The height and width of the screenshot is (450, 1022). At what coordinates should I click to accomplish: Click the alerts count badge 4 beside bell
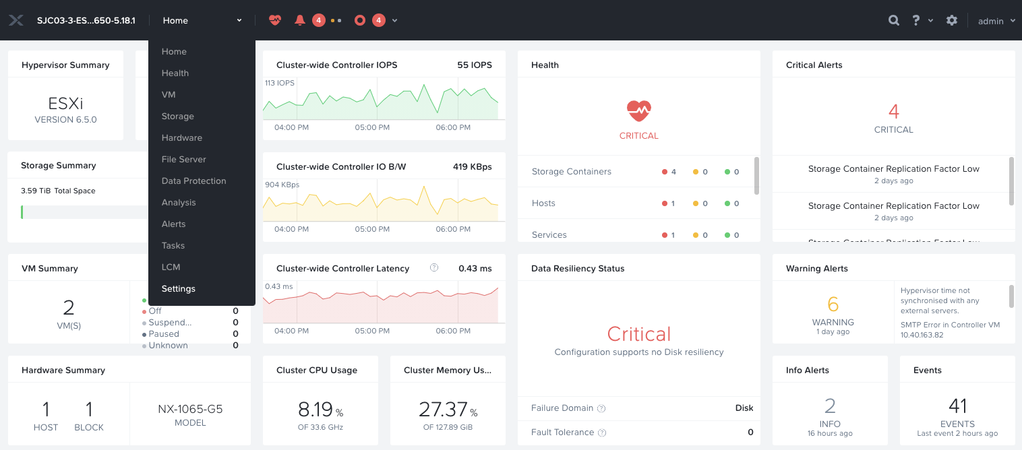[x=319, y=20]
